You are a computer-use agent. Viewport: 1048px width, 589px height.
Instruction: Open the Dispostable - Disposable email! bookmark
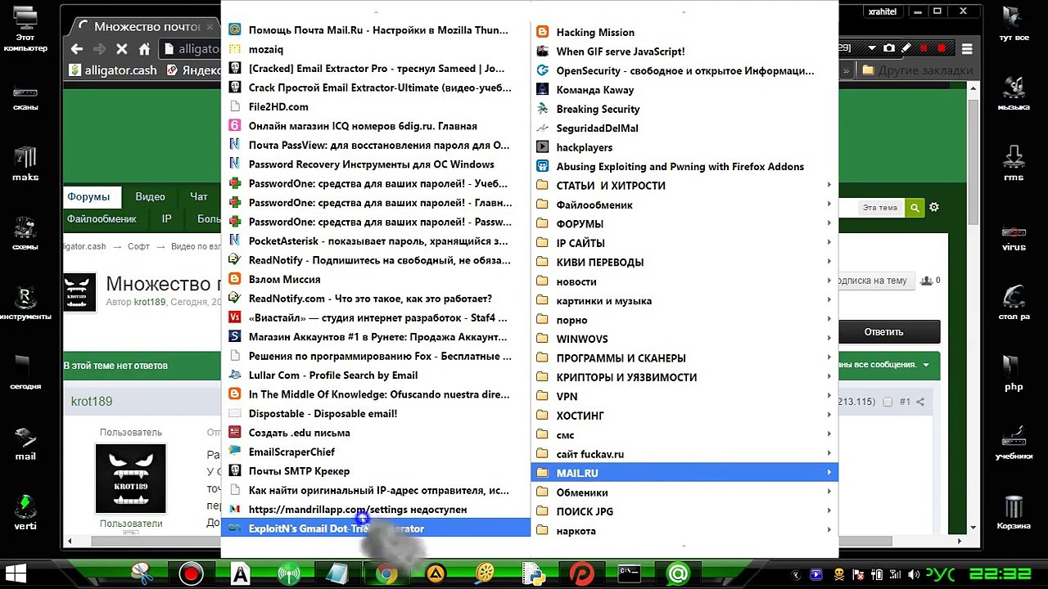[376, 413]
